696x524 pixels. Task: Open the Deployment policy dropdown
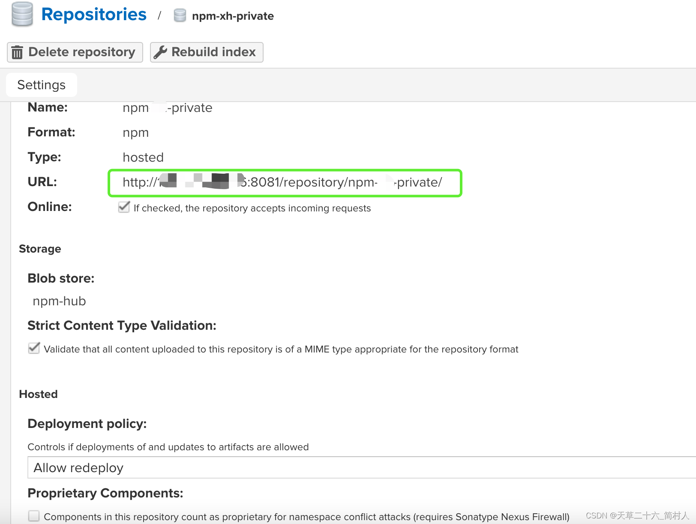[x=362, y=467]
